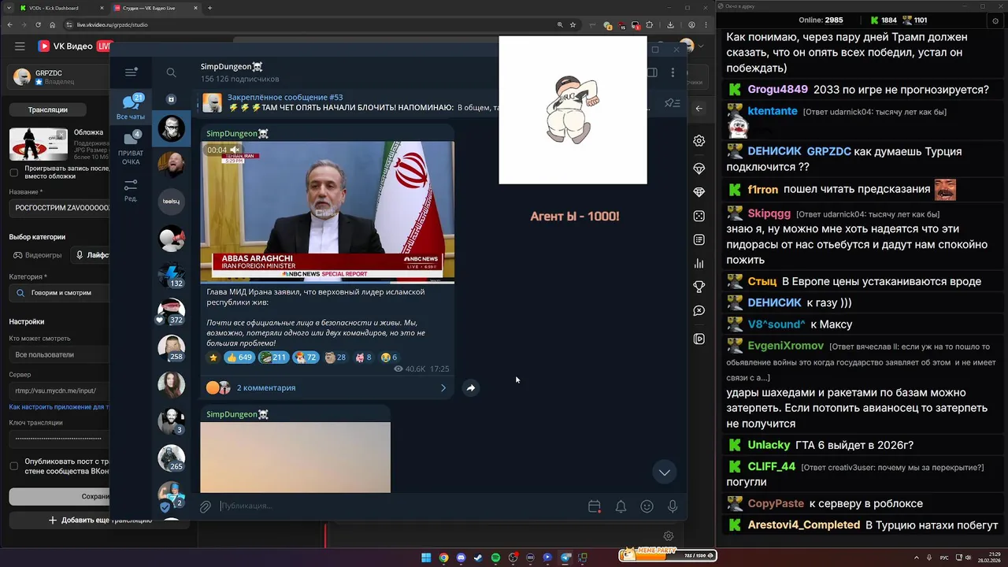Open the VK Видео main menu hamburger
Viewport: 1008px width, 567px height.
[x=20, y=46]
